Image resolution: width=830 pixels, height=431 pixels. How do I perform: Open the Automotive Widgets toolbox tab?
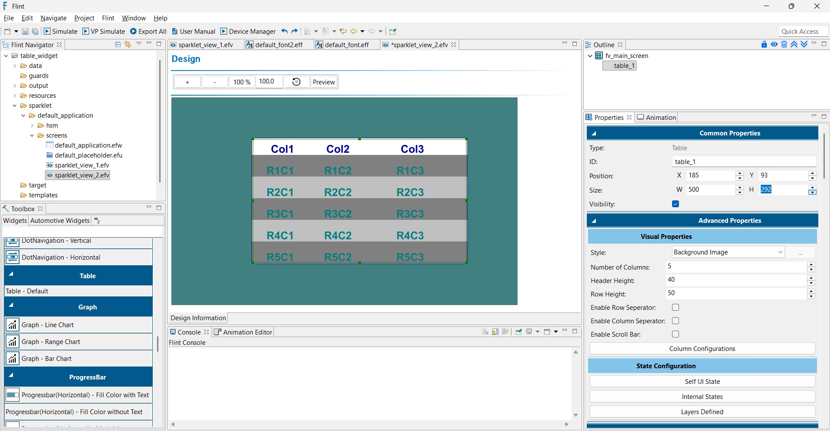tap(60, 221)
